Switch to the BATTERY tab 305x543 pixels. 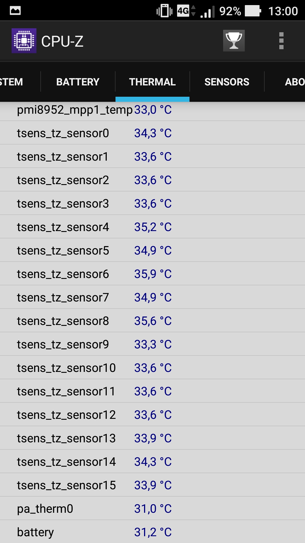pyautogui.click(x=78, y=82)
